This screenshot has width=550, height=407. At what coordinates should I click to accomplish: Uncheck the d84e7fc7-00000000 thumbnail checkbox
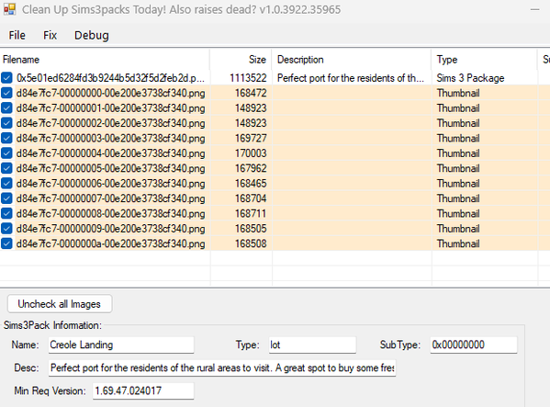tap(6, 93)
